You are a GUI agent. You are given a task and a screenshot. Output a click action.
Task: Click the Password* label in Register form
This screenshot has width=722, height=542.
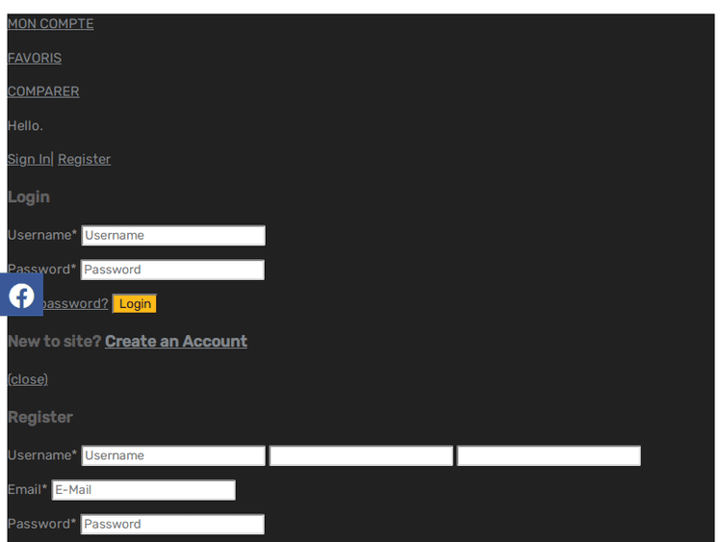(41, 525)
